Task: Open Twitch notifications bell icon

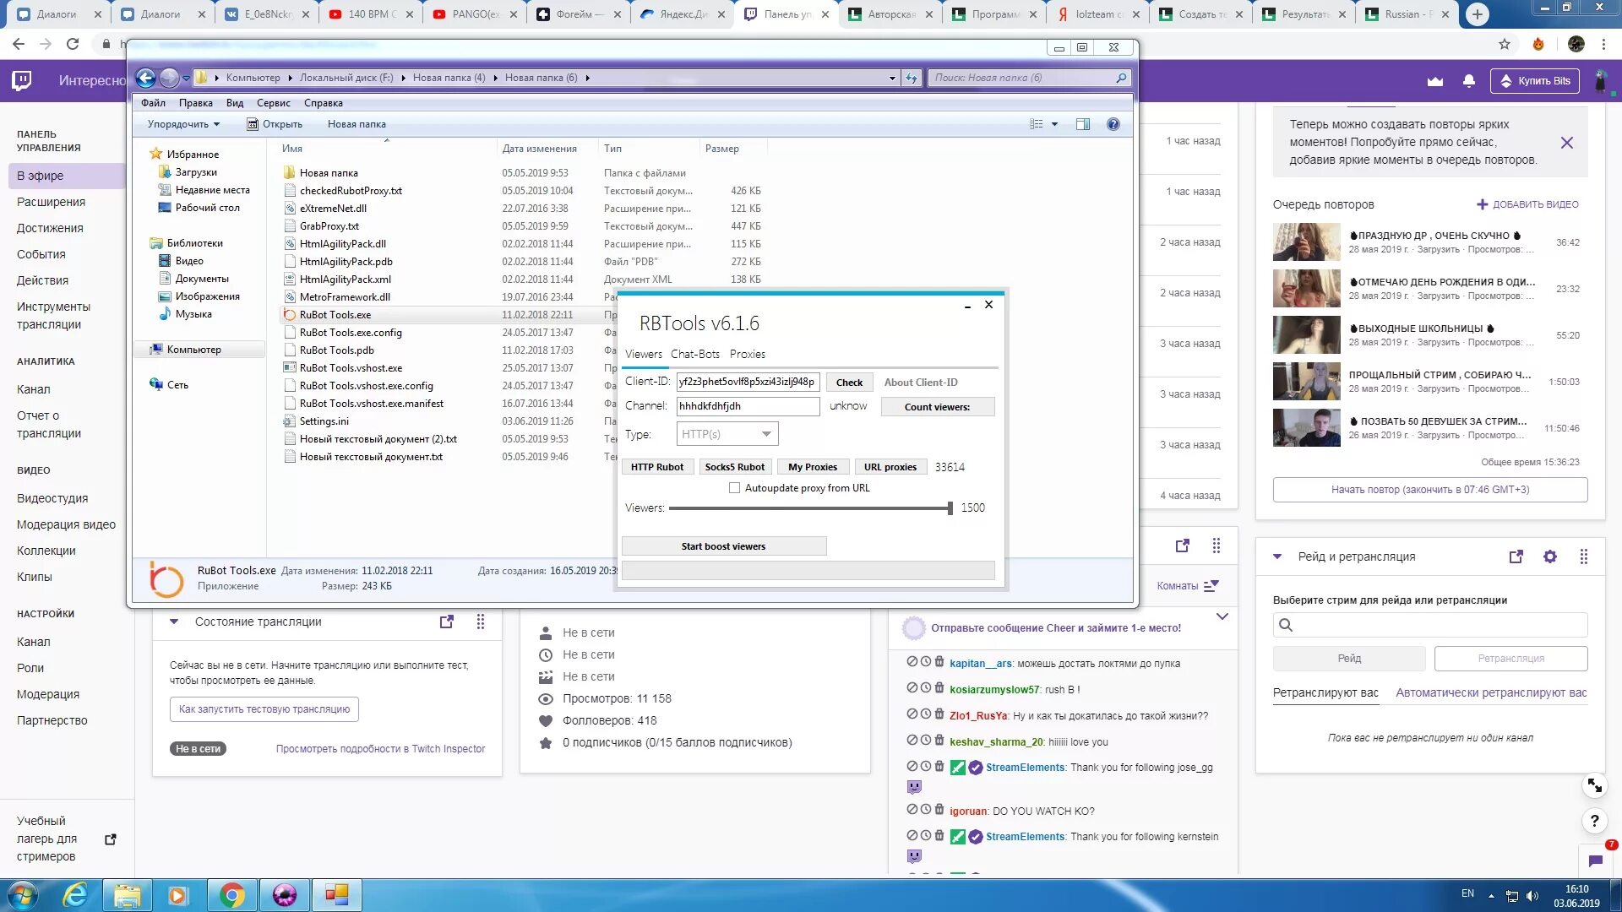Action: coord(1469,81)
